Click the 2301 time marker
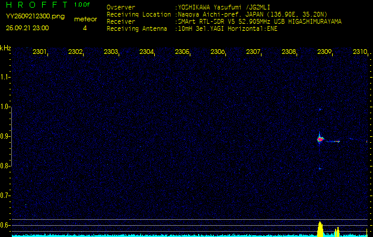Image resolution: width=373 pixels, height=237 pixels. 40,52
